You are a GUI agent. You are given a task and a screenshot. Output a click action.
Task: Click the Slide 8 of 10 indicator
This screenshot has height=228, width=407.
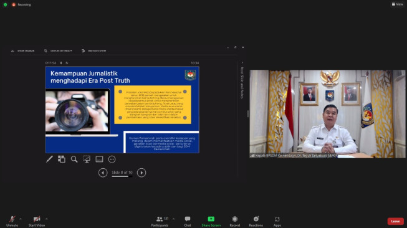122,173
